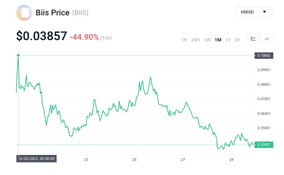Click the $0.03857 current price
The height and width of the screenshot is (175, 284).
(x=42, y=36)
